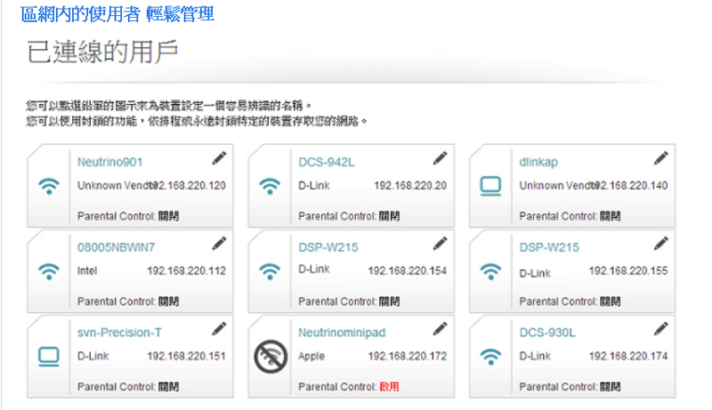The width and height of the screenshot is (712, 410).
Task: Edit the Neutrino901 device name with pencil
Action: pyautogui.click(x=219, y=158)
